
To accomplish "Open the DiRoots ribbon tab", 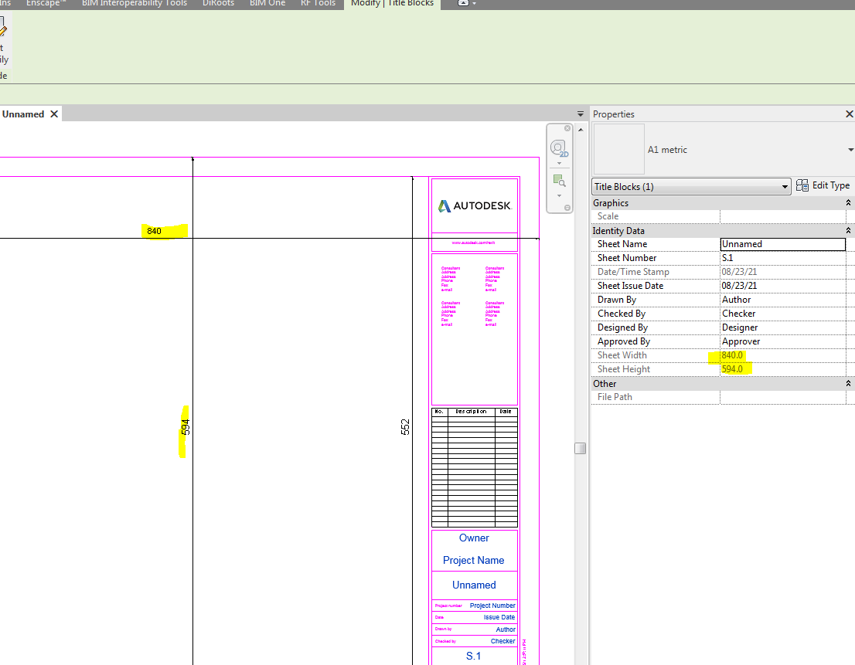I will coord(218,4).
